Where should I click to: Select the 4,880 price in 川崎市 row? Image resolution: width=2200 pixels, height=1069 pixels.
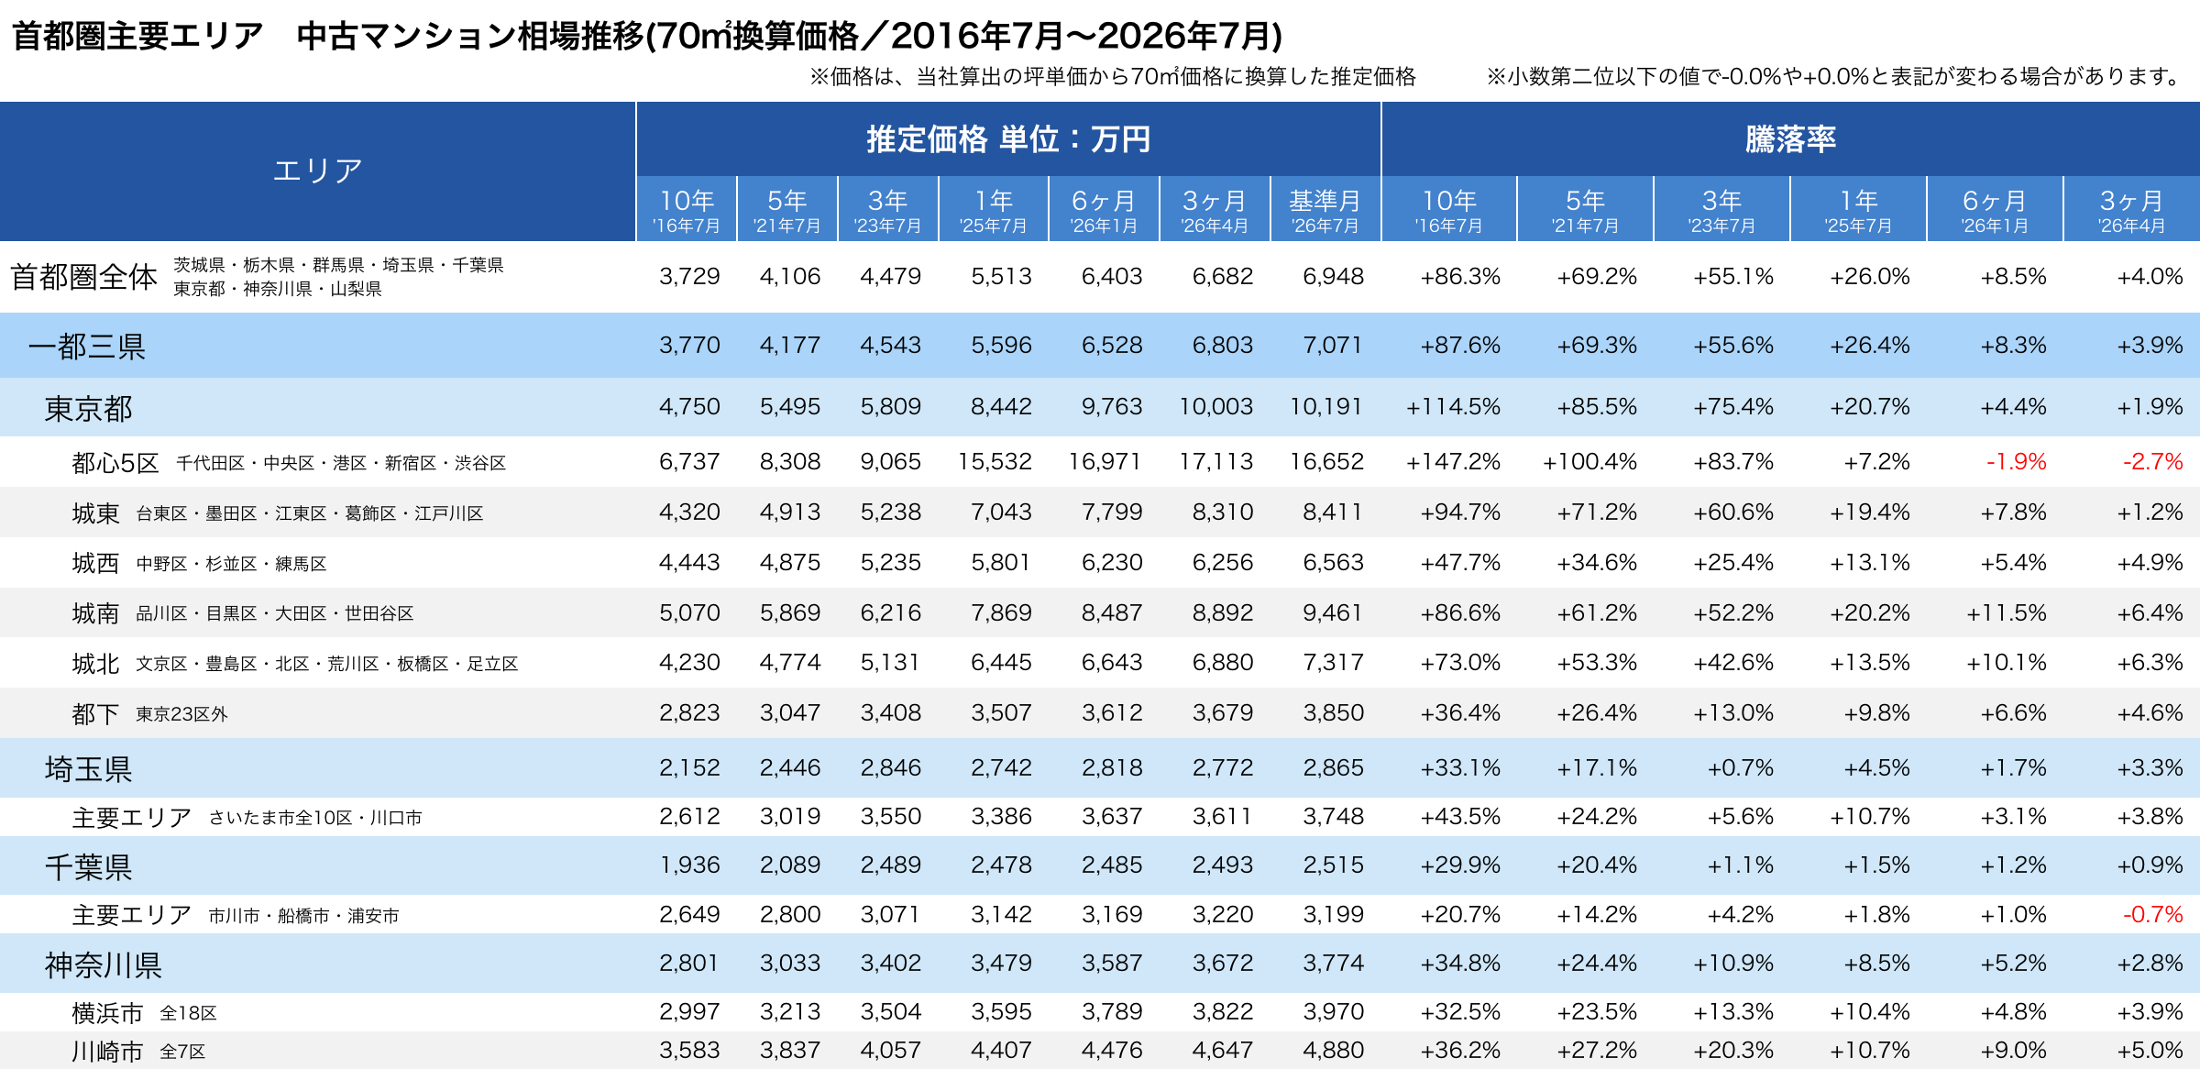(1333, 1051)
